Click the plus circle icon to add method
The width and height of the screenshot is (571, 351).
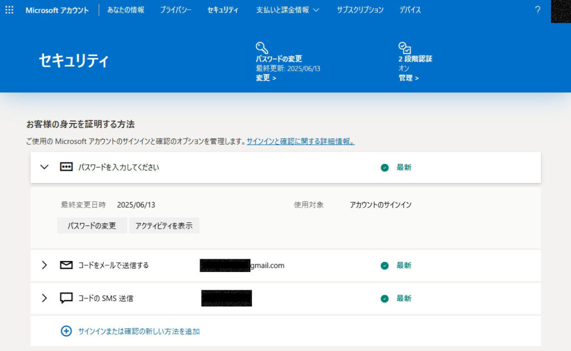[66, 331]
